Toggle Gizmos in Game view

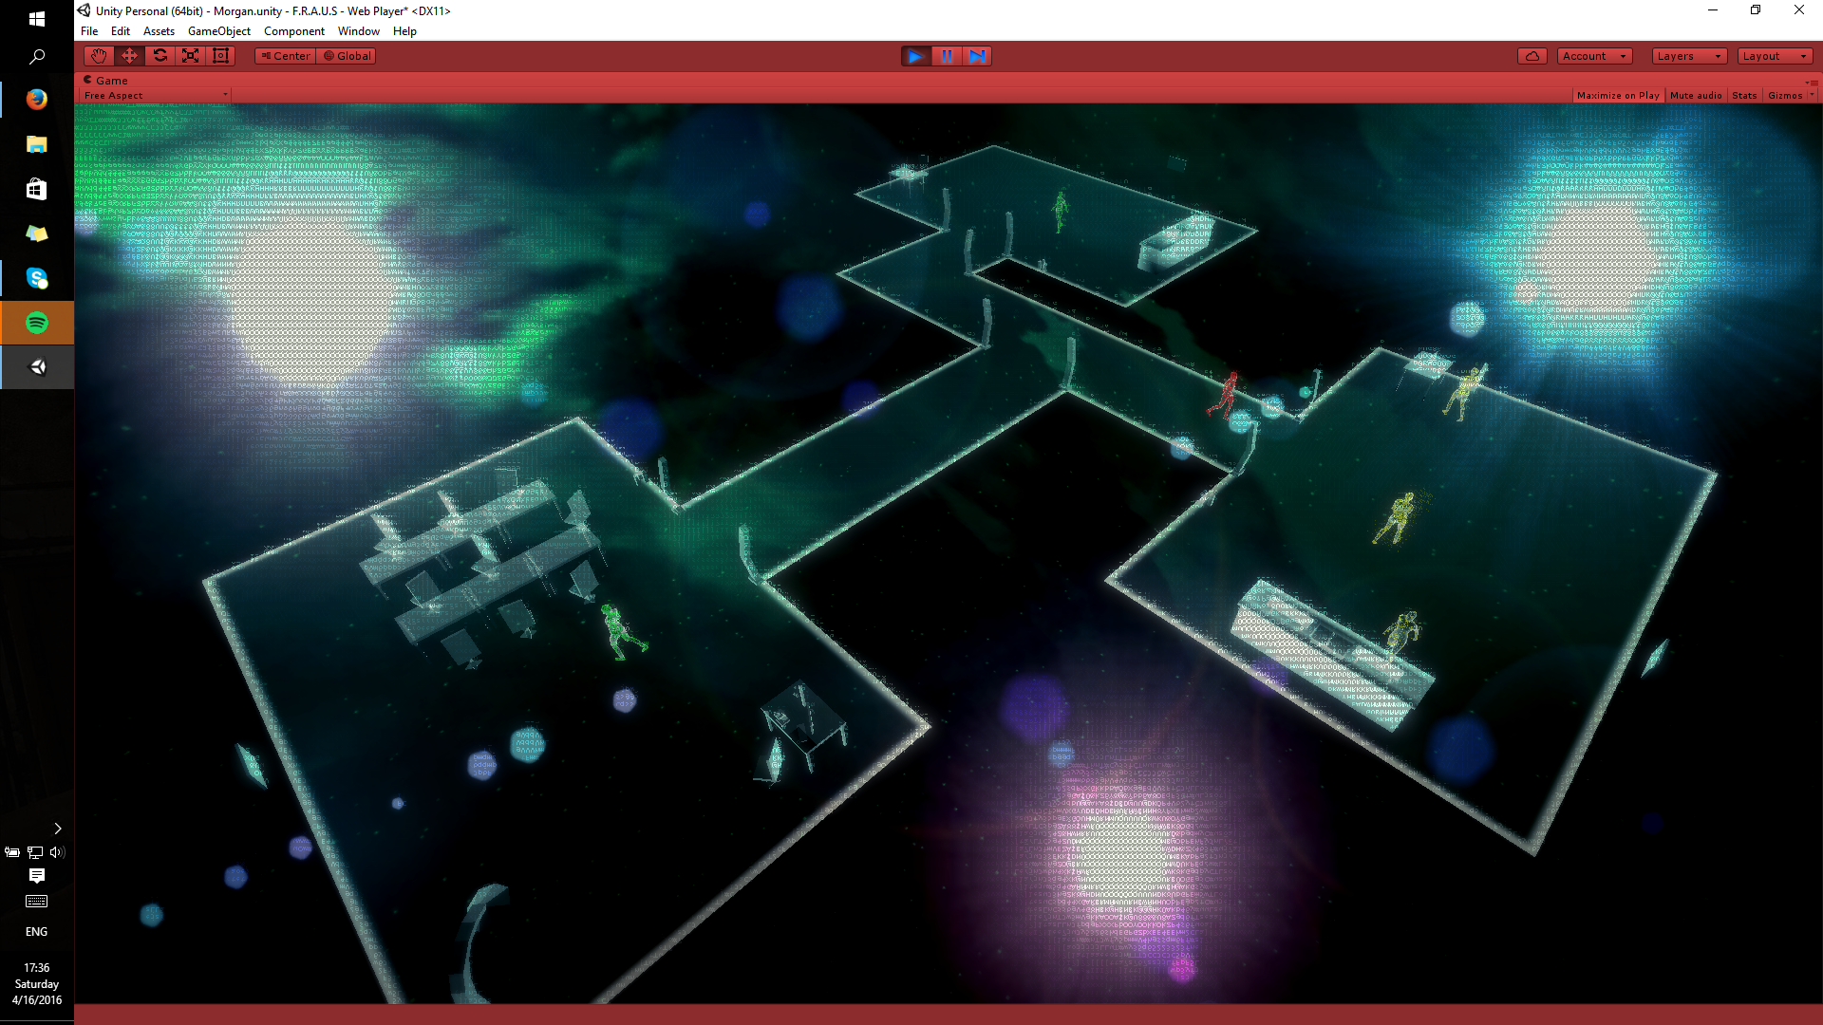[1785, 95]
